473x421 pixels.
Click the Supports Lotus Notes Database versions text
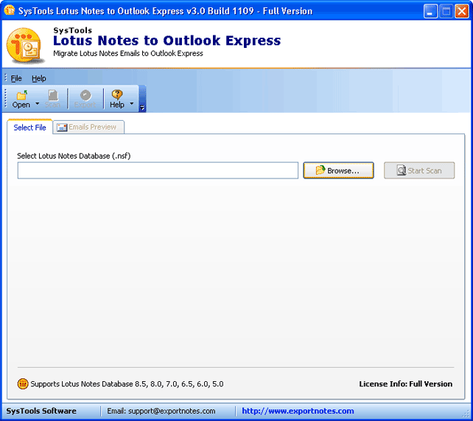pyautogui.click(x=127, y=384)
